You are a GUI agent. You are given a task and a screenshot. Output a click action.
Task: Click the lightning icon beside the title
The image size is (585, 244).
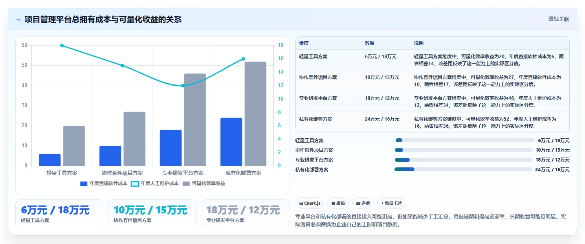pos(18,20)
